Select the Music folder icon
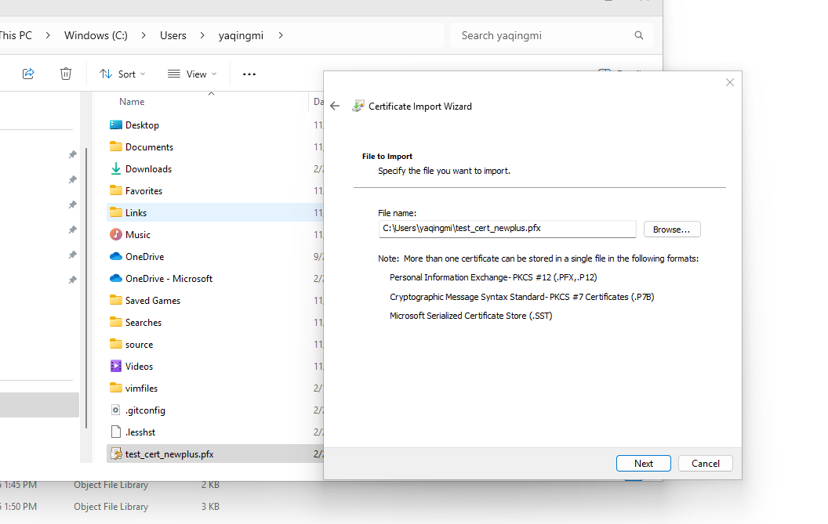 click(x=116, y=235)
